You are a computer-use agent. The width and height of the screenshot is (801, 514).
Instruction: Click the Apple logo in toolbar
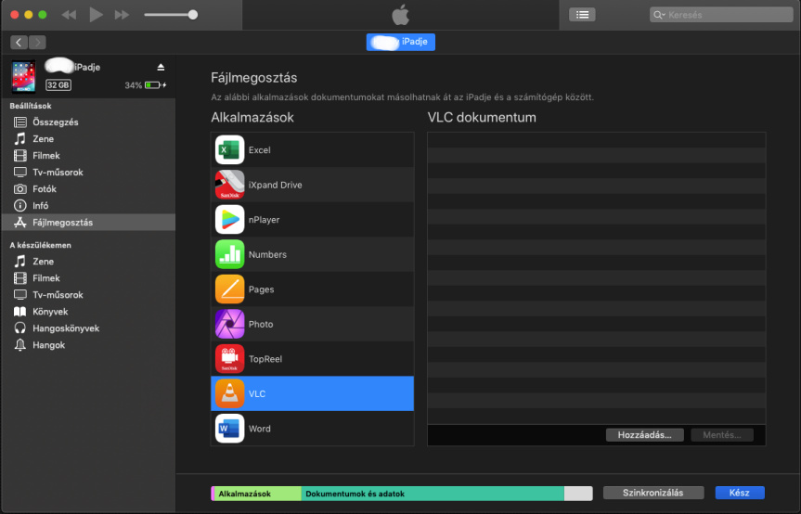point(401,15)
